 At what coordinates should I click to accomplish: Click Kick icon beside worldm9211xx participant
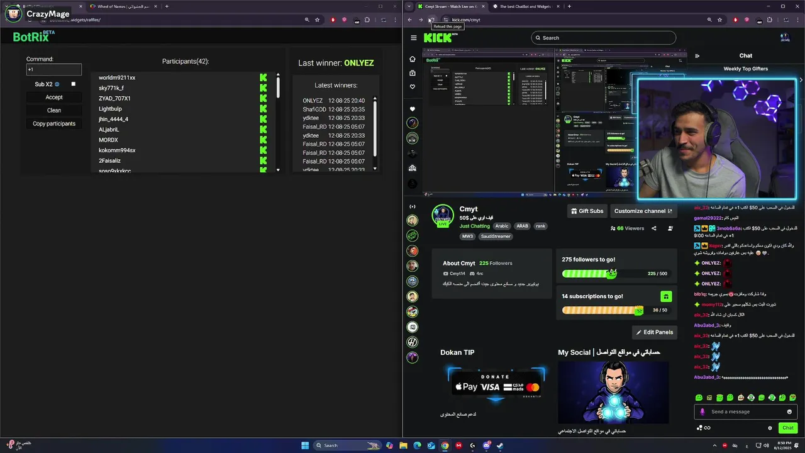pos(263,78)
